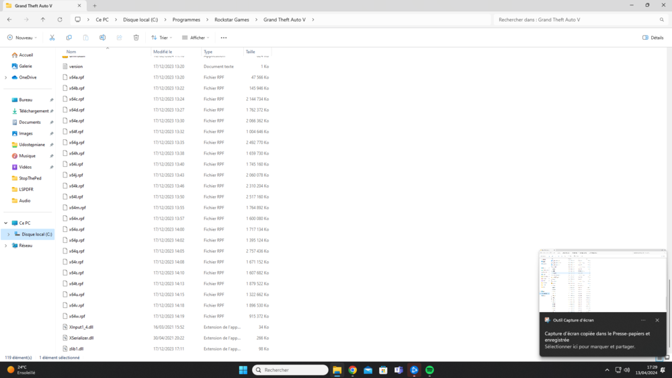Open Galerie in the sidebar
This screenshot has height=378, width=672.
pos(26,66)
